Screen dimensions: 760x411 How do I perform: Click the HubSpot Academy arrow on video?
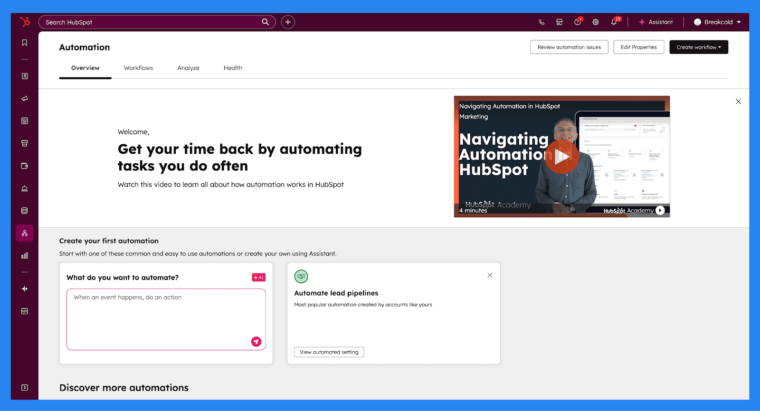(660, 210)
